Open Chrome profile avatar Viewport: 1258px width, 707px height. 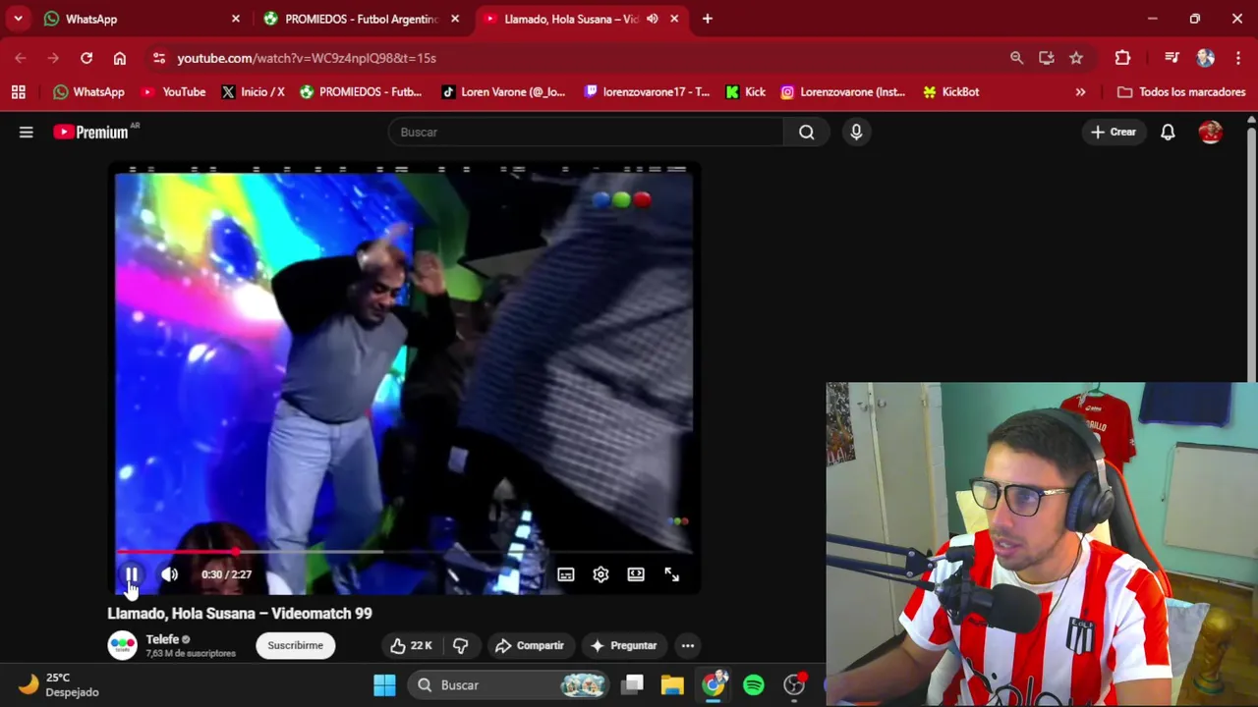click(x=1206, y=58)
